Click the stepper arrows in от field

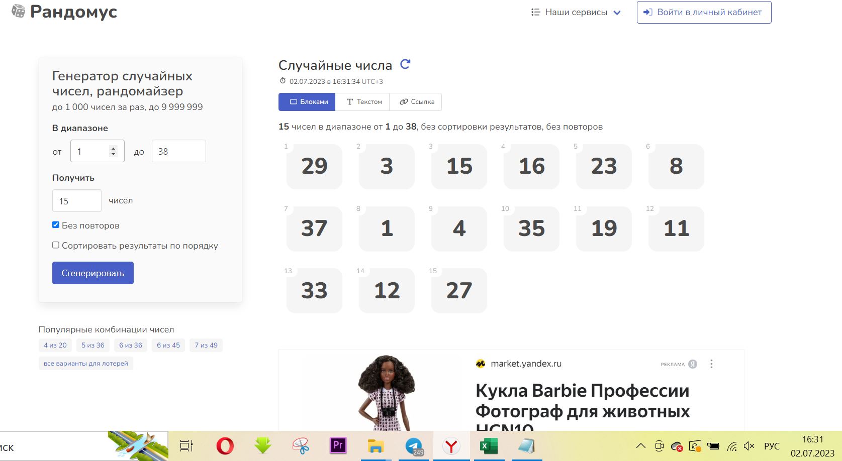113,151
